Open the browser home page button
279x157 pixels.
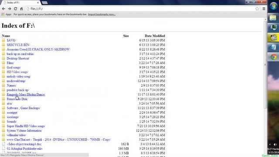point(21,9)
